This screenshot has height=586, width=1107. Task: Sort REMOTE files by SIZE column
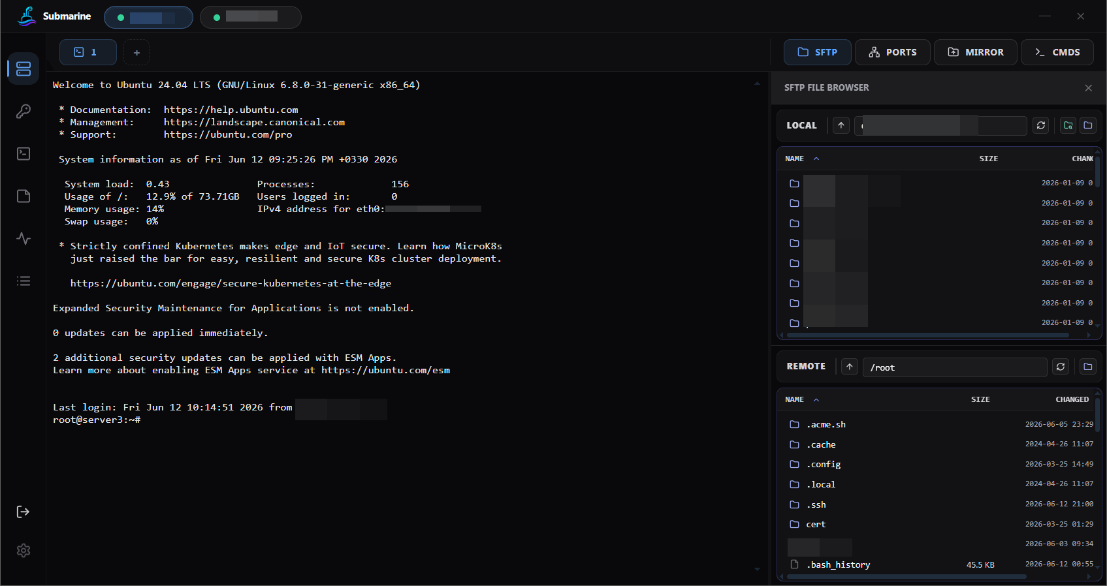point(980,399)
